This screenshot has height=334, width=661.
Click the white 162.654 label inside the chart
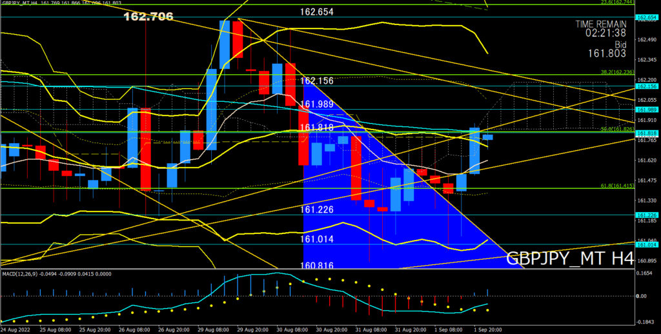pos(316,12)
